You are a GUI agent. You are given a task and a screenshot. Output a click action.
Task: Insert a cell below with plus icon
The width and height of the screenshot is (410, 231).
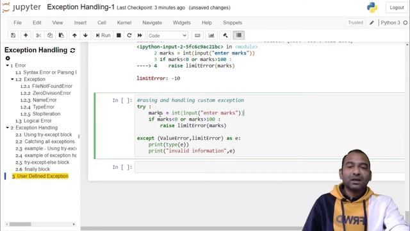tap(26, 35)
